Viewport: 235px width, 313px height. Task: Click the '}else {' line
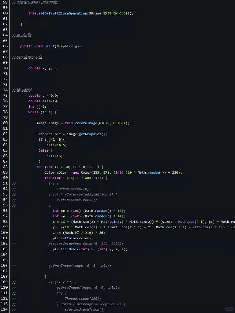(x=45, y=150)
